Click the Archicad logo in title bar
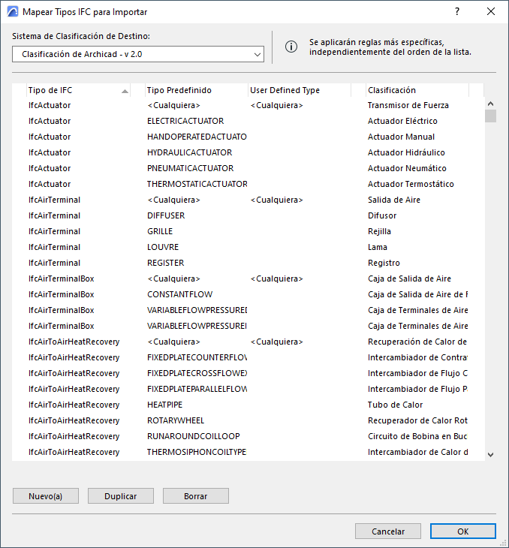Image resolution: width=509 pixels, height=548 pixels. click(13, 11)
